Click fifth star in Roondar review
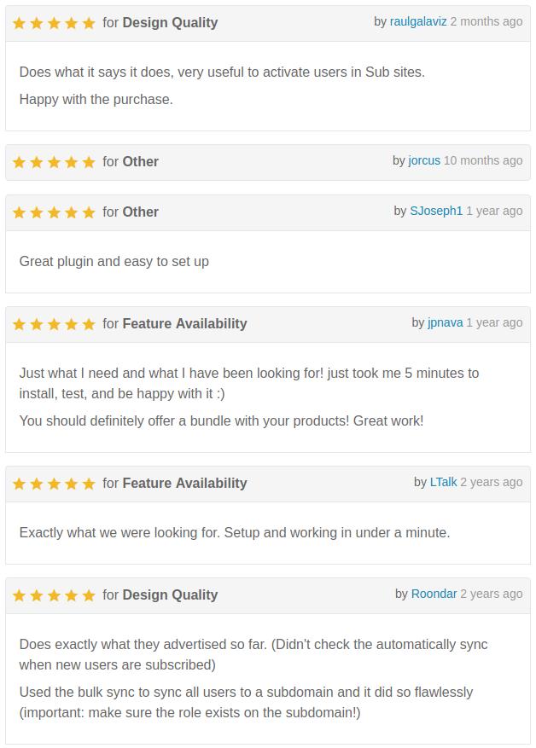 pos(89,595)
